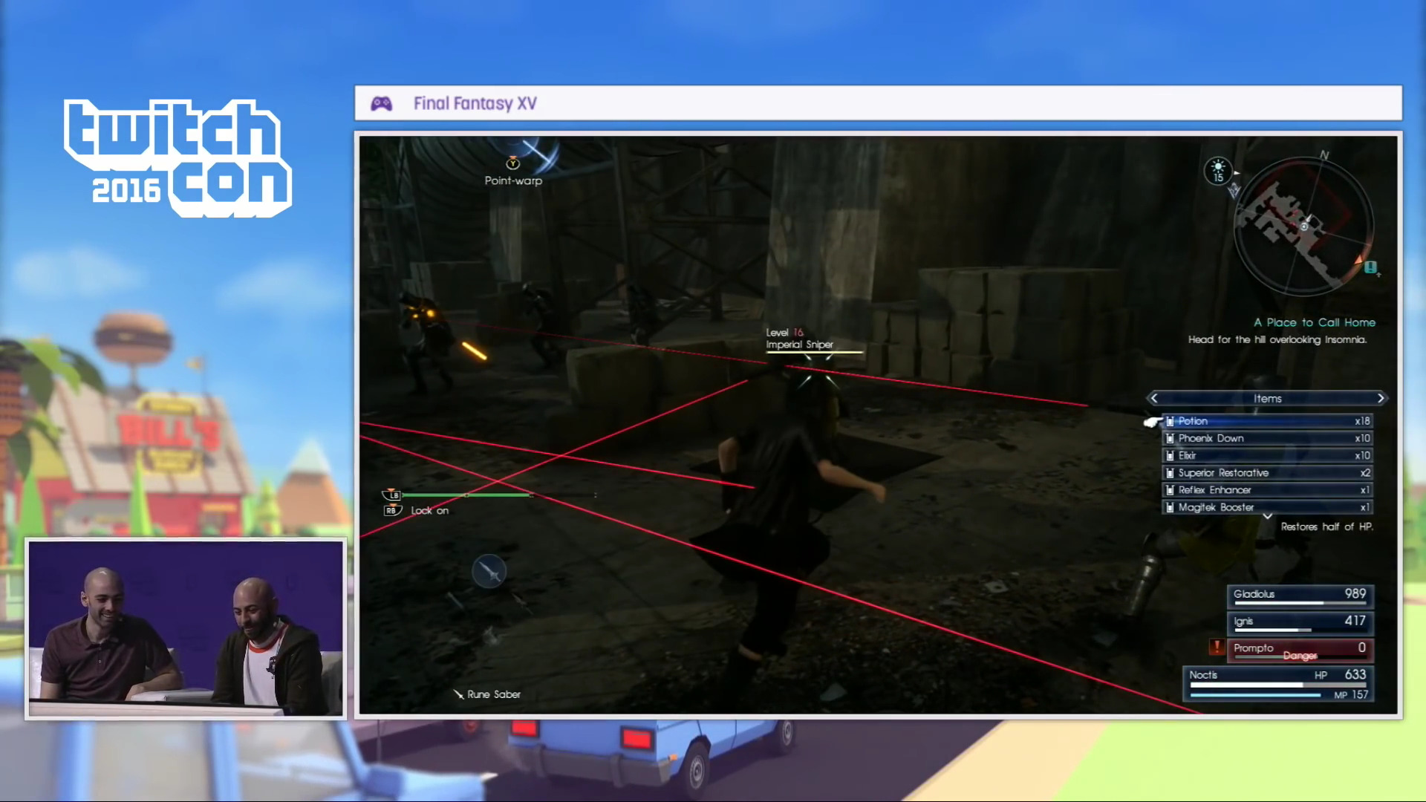Image resolution: width=1426 pixels, height=802 pixels.
Task: Click the RB button icon beside Lock on
Action: pos(391,510)
